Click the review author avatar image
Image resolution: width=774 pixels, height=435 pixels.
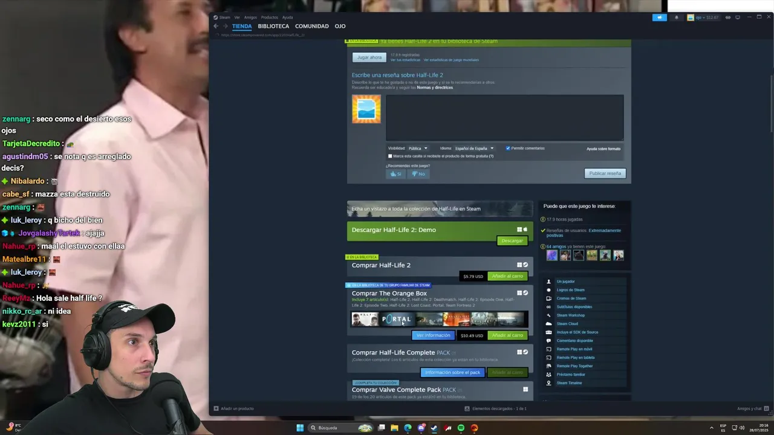[x=366, y=109]
